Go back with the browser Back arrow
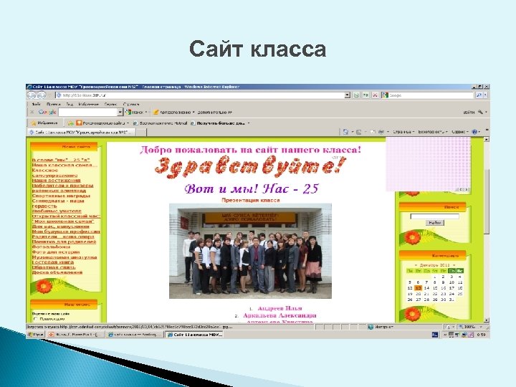This screenshot has width=516, height=387. pos(32,95)
